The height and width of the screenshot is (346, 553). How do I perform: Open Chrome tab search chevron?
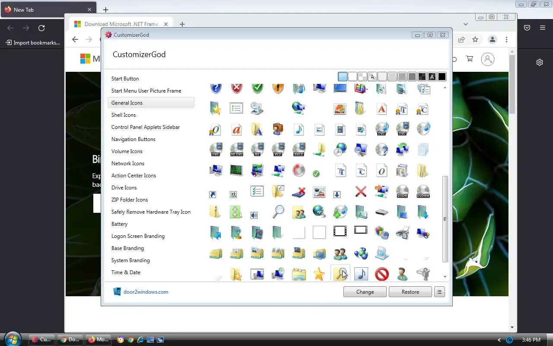[465, 24]
